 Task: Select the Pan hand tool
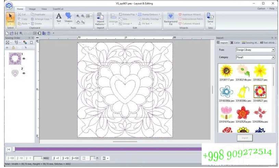click(x=78, y=22)
